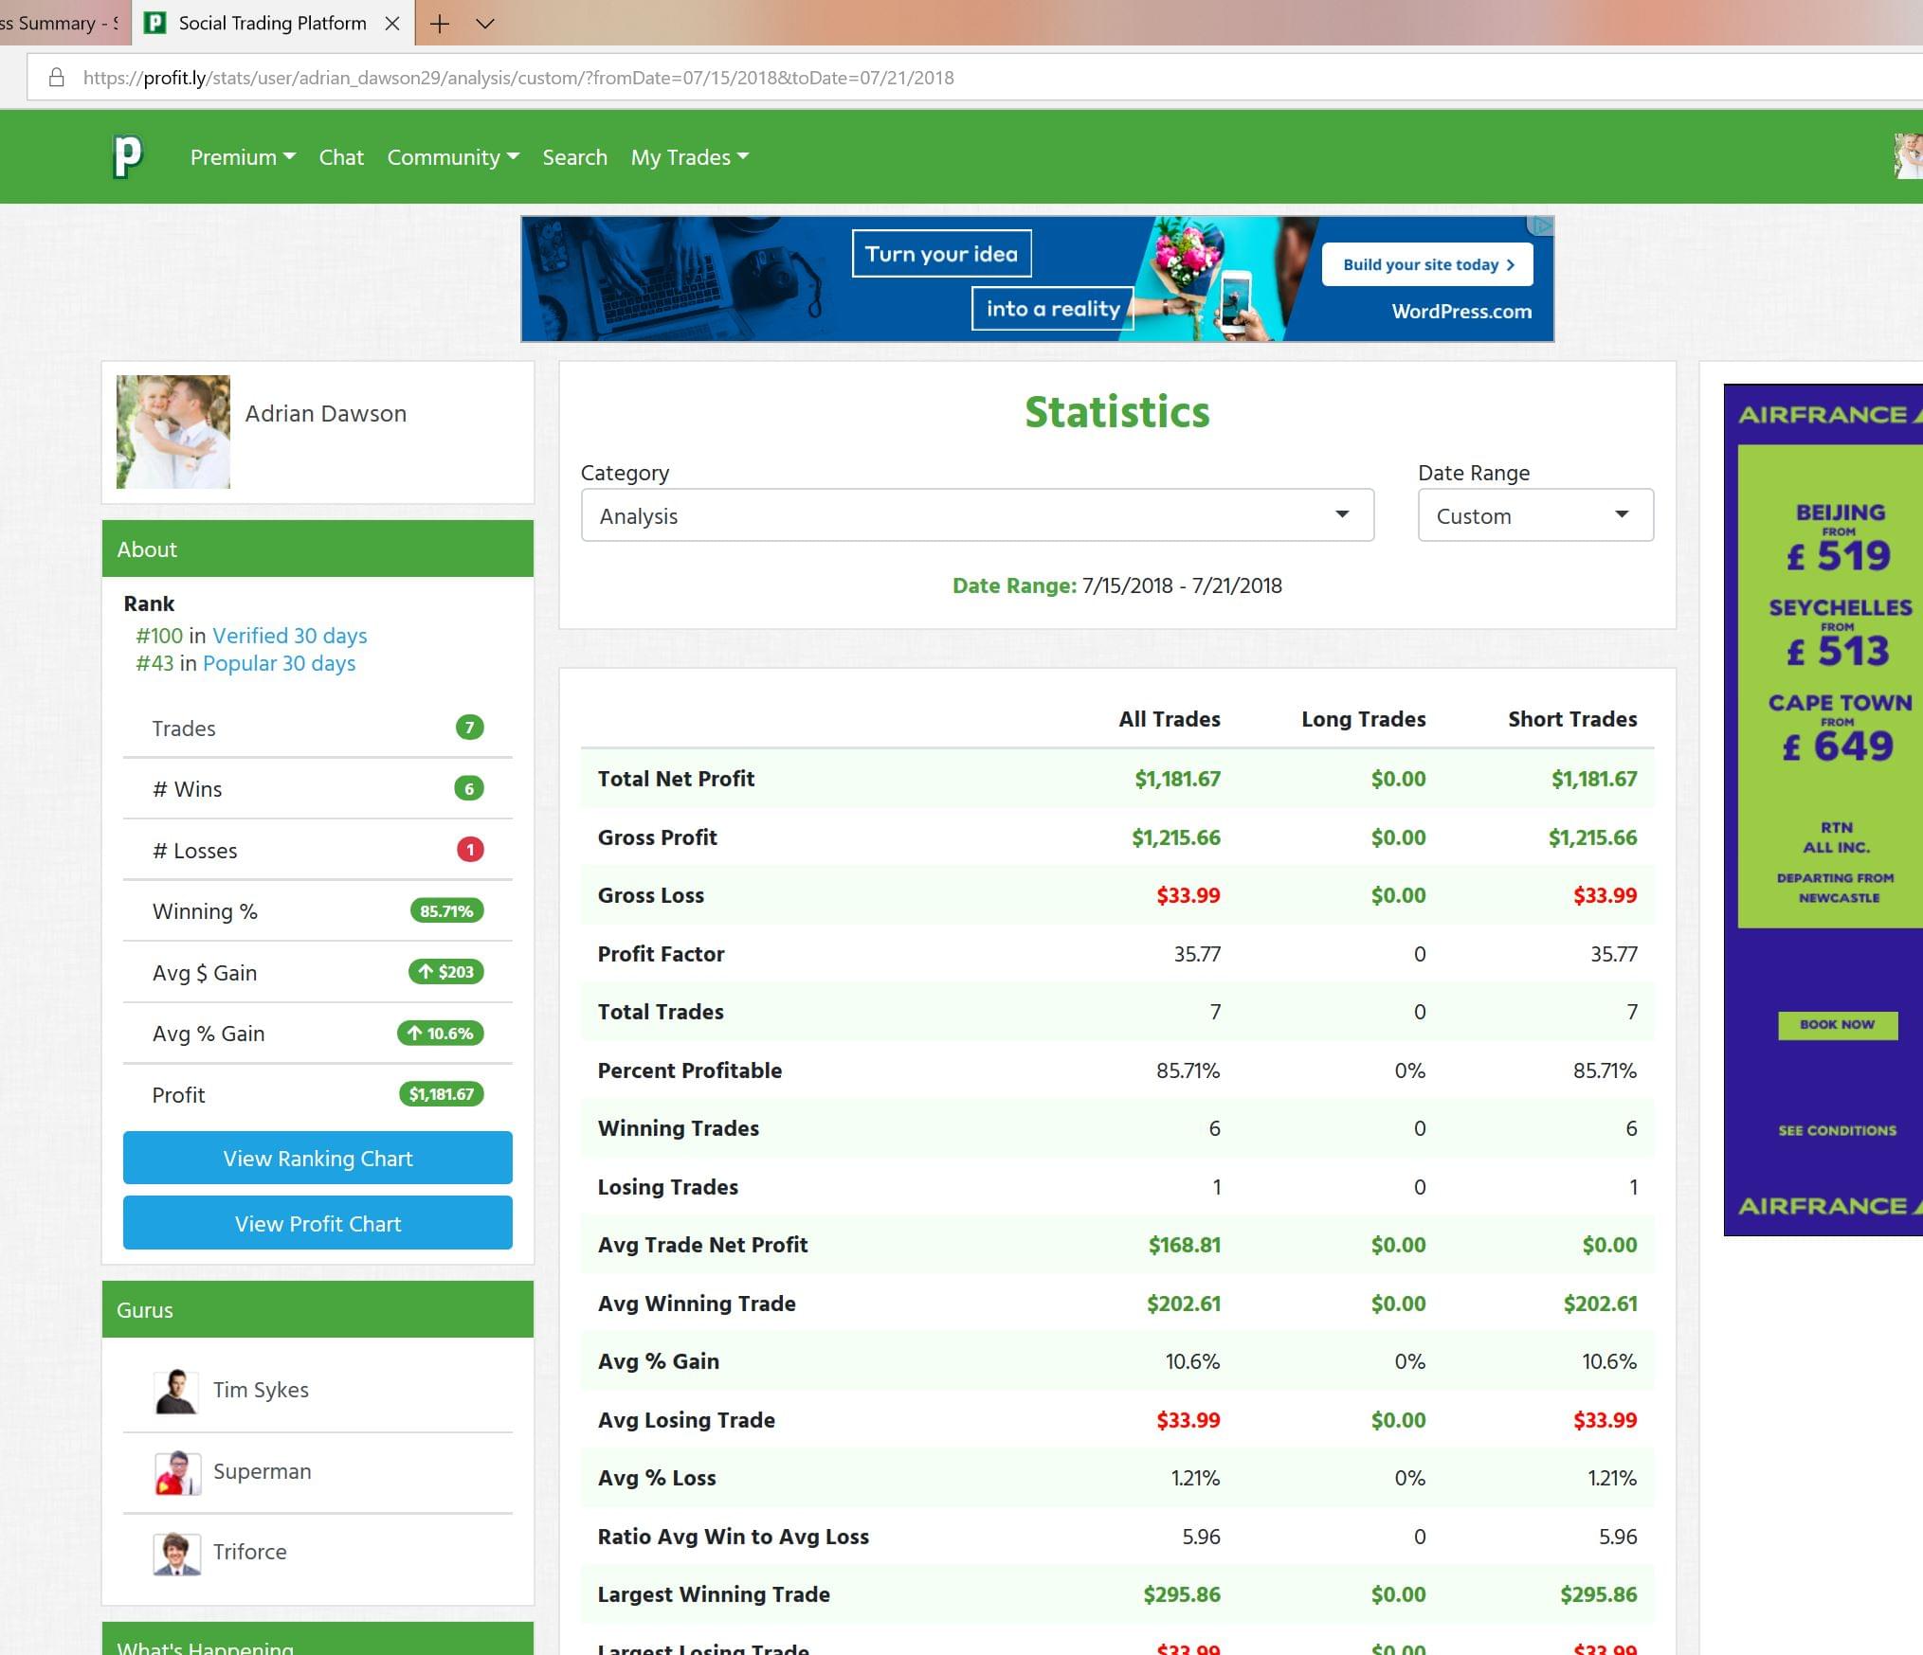Viewport: 1923px width, 1655px height.
Task: Click the tab list chevron icon
Action: pos(484,24)
